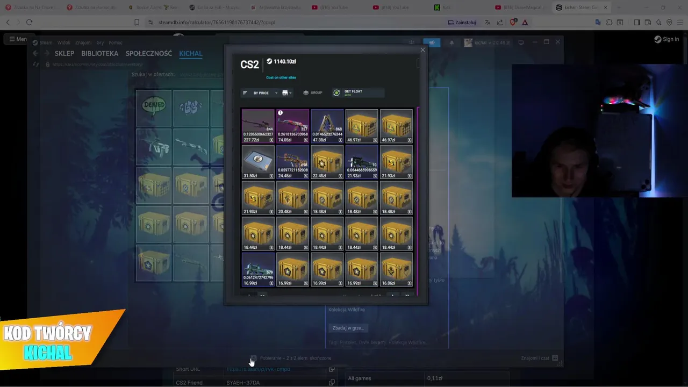The image size is (688, 387).
Task: Go back using Steam window's back arrow
Action: pos(35,53)
